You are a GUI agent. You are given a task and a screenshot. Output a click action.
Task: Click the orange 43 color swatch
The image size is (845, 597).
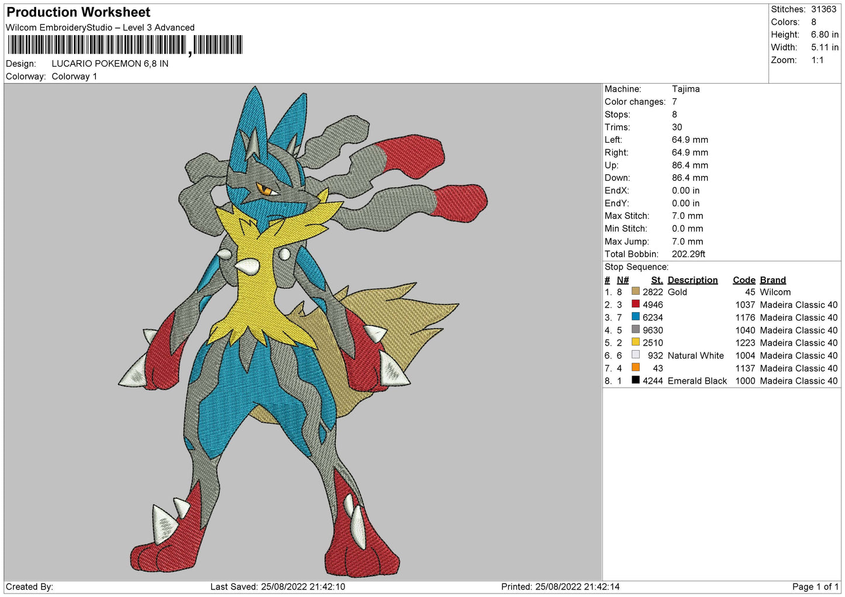tap(636, 368)
